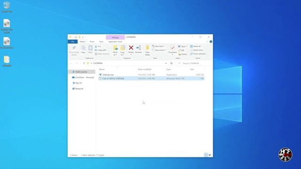Viewport: 301px width, 169px height.
Task: Open the Easy access dropdown
Action: click(x=159, y=50)
